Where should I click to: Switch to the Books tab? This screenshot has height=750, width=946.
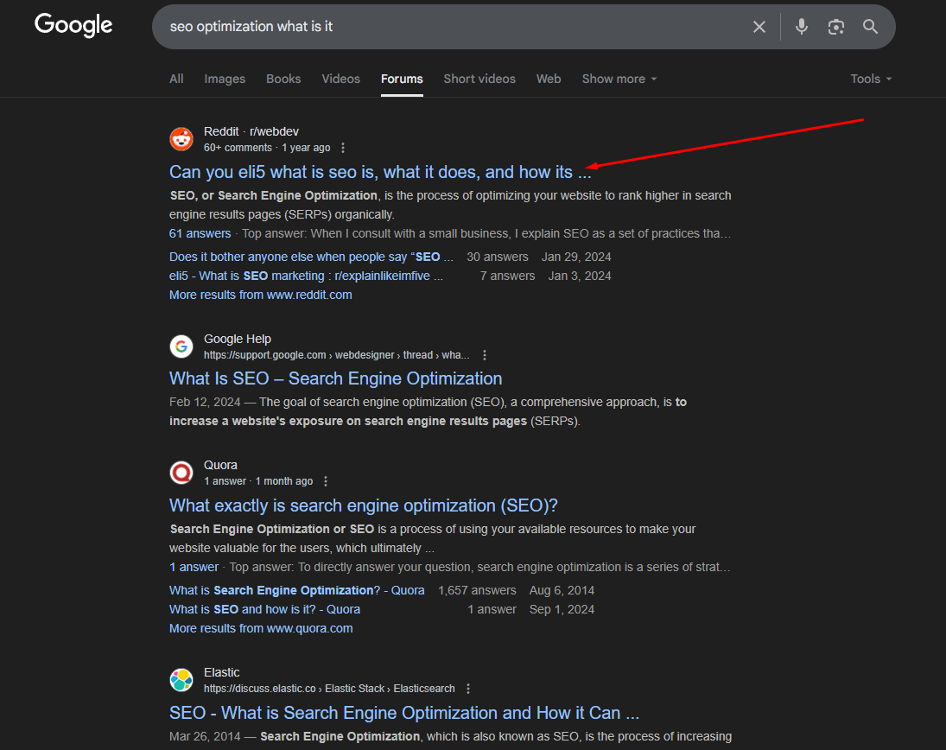click(x=283, y=79)
